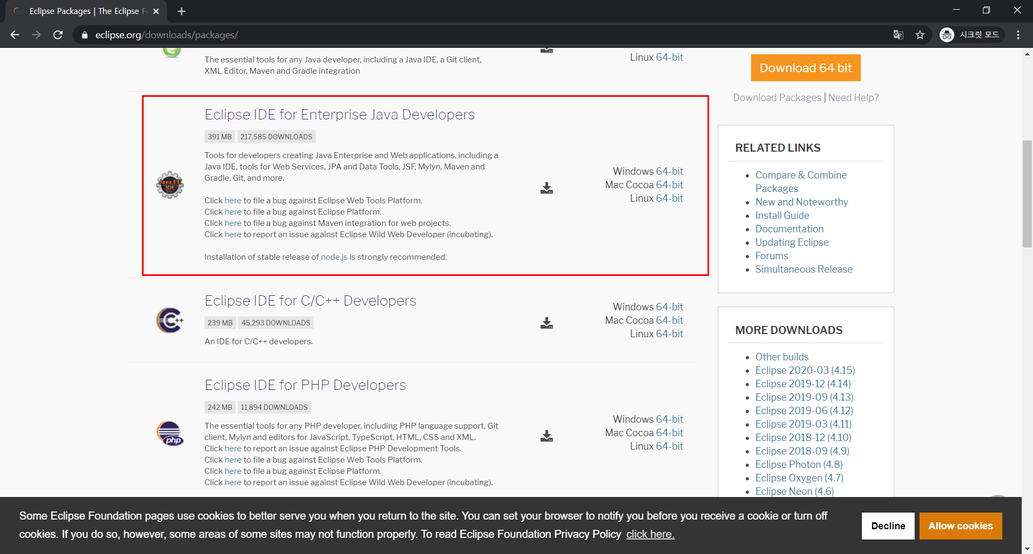The height and width of the screenshot is (554, 1033).
Task: Click the site lock icon in address bar
Action: 84,35
